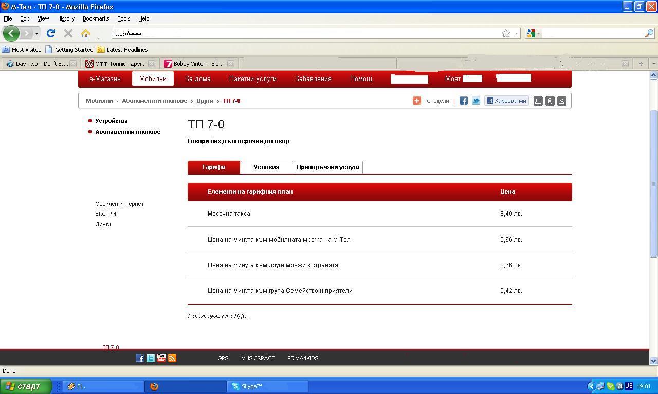Open the Абонаментни планове sidebar link
The height and width of the screenshot is (394, 658).
click(x=127, y=132)
